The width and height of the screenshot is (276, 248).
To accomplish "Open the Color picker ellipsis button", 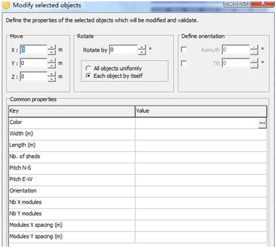I will pos(262,123).
